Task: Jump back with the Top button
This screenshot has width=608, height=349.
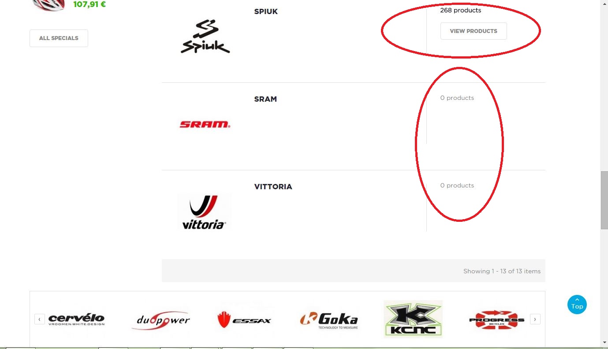Action: point(577,305)
